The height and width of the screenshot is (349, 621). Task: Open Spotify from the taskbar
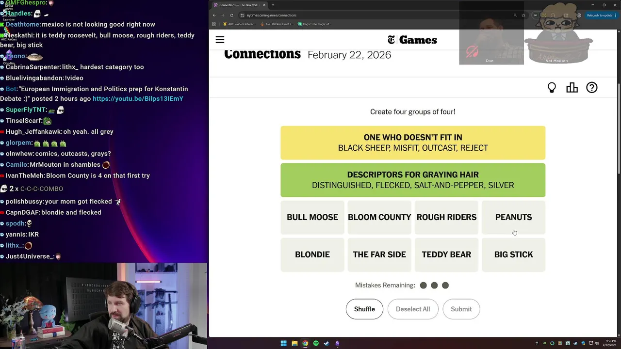click(316, 343)
